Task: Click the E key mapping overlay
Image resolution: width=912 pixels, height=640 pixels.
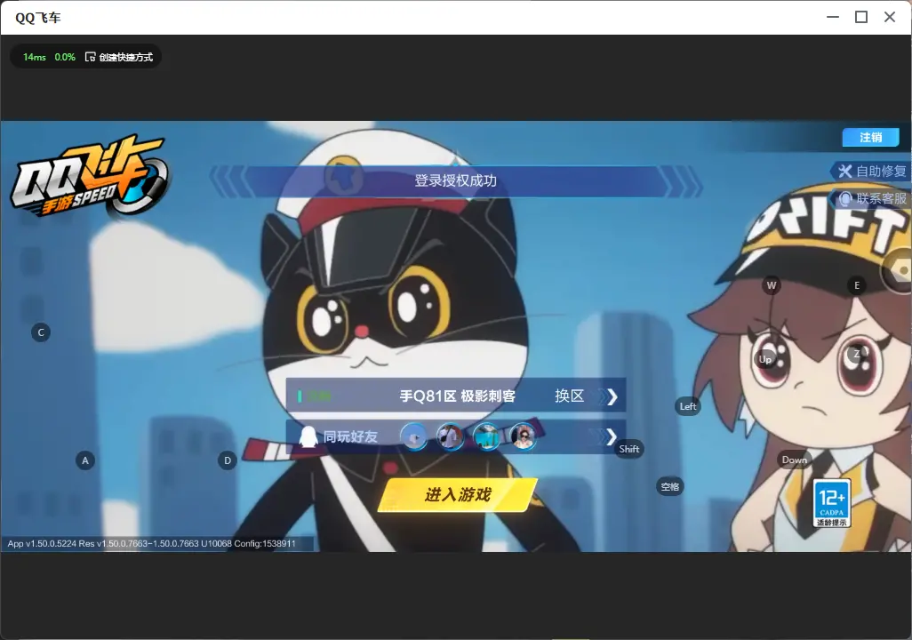Action: pyautogui.click(x=857, y=285)
